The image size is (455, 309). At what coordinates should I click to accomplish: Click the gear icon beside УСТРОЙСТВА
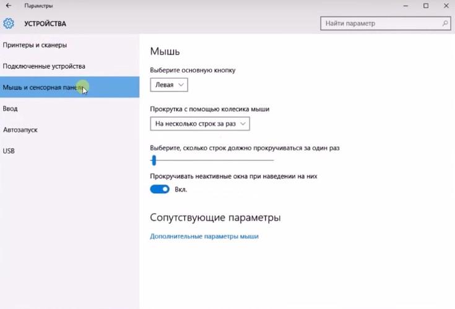(9, 24)
